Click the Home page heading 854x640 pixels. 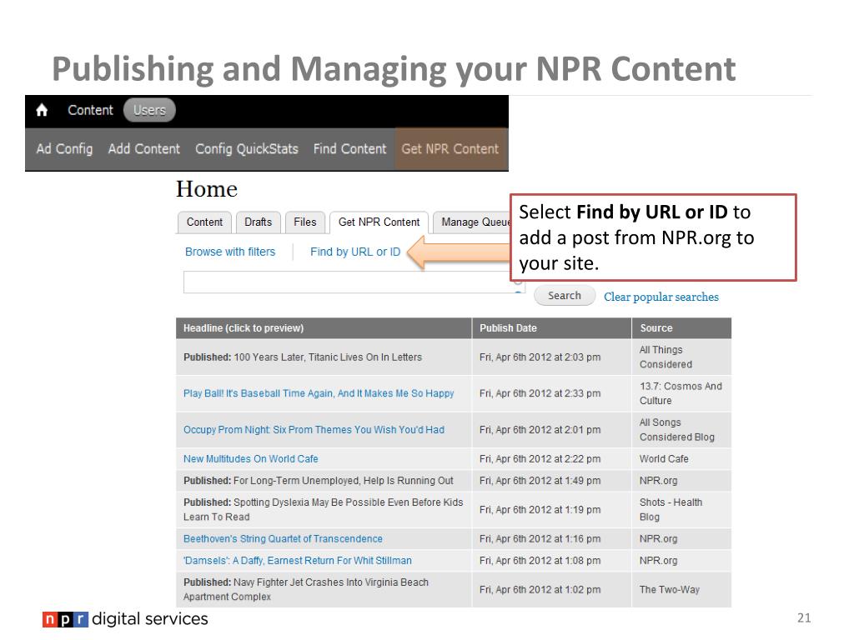click(x=207, y=189)
